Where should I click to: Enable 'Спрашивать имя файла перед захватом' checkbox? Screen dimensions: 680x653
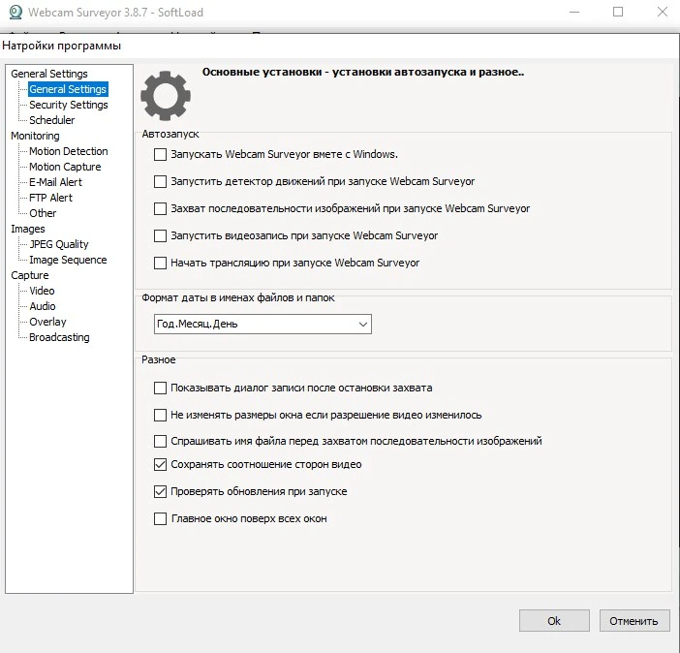[160, 441]
